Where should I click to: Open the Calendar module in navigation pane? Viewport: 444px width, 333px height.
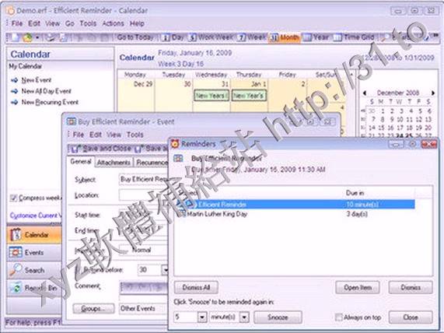34,235
